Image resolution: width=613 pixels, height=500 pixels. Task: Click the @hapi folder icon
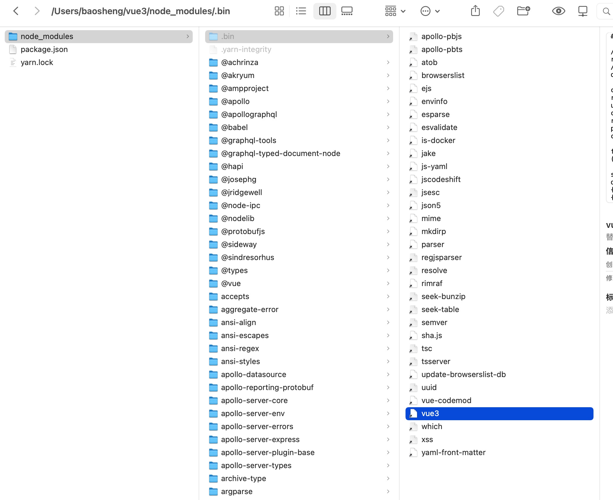point(213,166)
